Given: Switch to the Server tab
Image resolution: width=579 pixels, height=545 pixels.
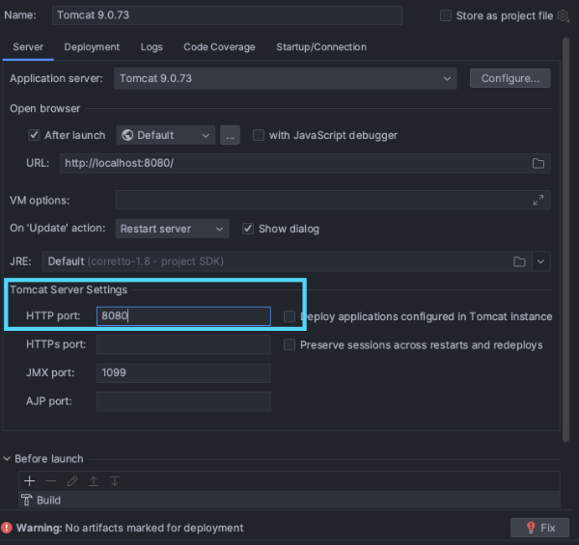Looking at the screenshot, I should point(28,47).
